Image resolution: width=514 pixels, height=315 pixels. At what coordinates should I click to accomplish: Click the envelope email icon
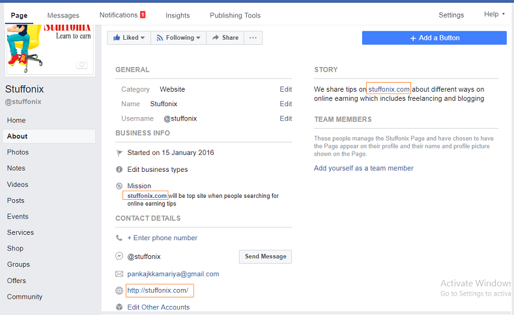pyautogui.click(x=119, y=274)
